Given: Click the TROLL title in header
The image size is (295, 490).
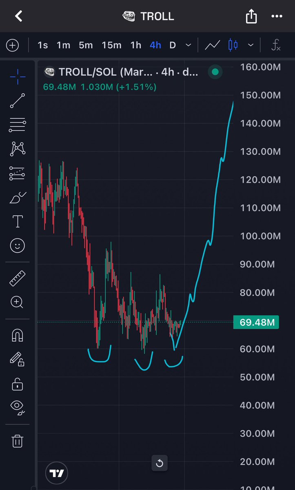Looking at the screenshot, I should pos(157,16).
